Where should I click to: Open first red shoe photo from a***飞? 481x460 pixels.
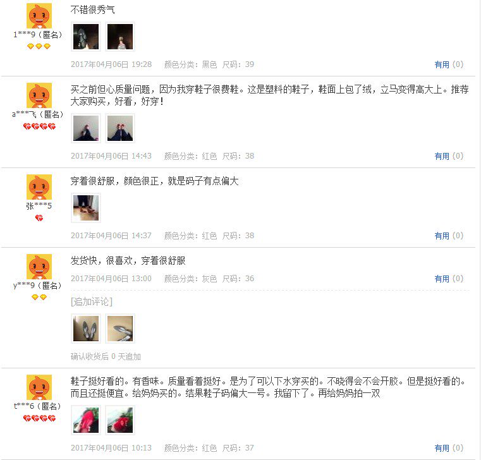coord(86,128)
